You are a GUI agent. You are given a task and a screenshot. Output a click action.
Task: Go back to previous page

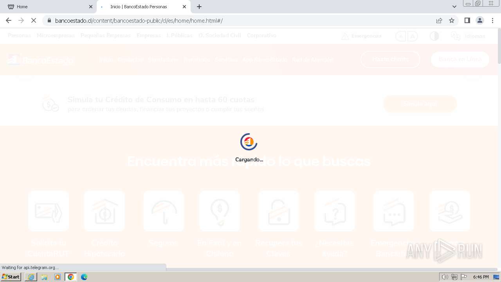pos(9,20)
